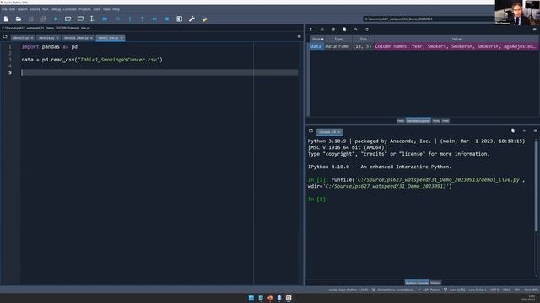This screenshot has height=303, width=540.
Task: Import data in Variable Explorer
Action: tap(311, 29)
